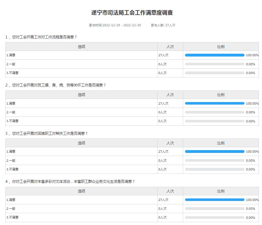262x225 pixels.
Task: Select the 2.一般 option under question 2
Action: (x=11, y=112)
